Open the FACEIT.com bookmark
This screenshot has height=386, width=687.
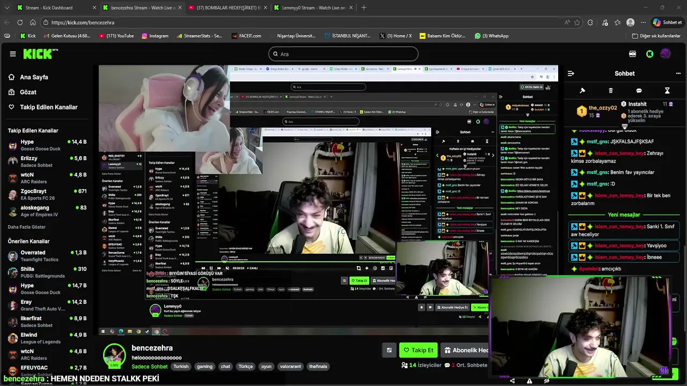pyautogui.click(x=246, y=36)
